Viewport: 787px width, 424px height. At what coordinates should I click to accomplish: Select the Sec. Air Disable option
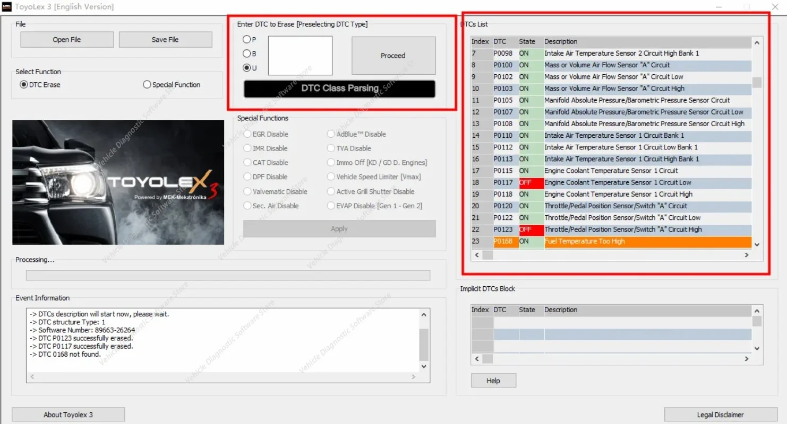coord(271,206)
